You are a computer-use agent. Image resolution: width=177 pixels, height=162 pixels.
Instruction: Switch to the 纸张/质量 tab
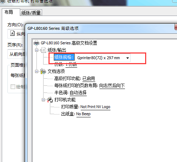[31, 13]
